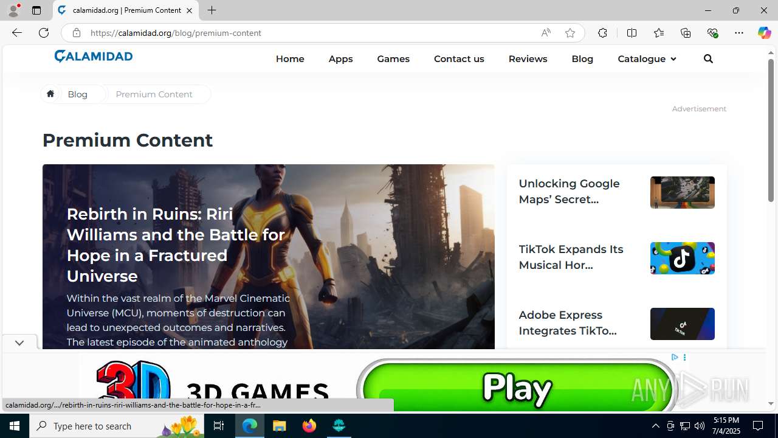Open the Windows Start menu
The height and width of the screenshot is (438, 778).
pos(15,426)
